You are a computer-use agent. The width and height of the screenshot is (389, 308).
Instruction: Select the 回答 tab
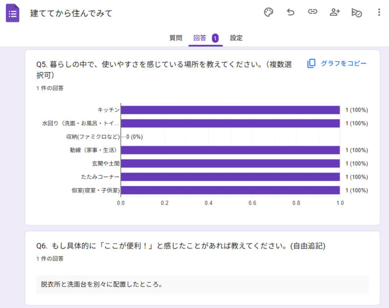pos(200,38)
